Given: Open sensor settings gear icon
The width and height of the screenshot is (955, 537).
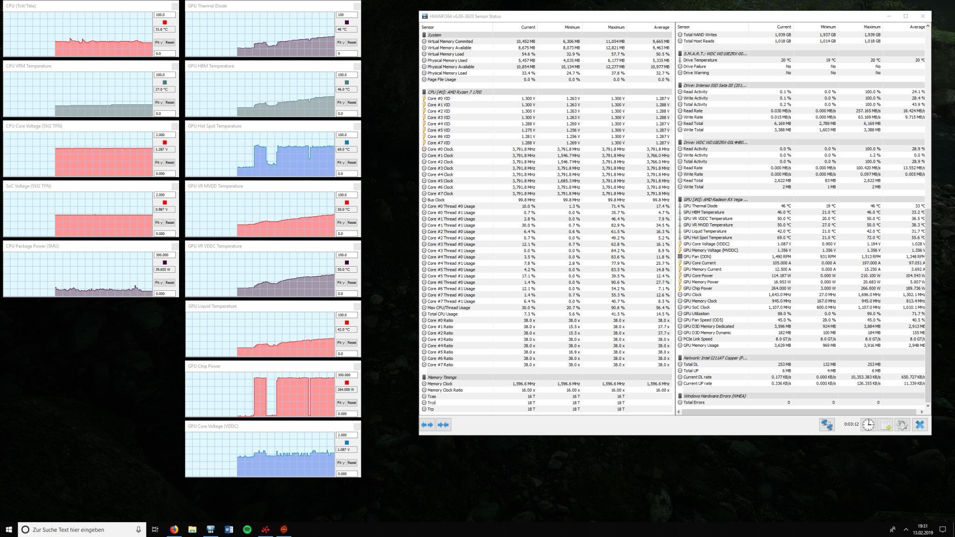Looking at the screenshot, I should point(902,425).
